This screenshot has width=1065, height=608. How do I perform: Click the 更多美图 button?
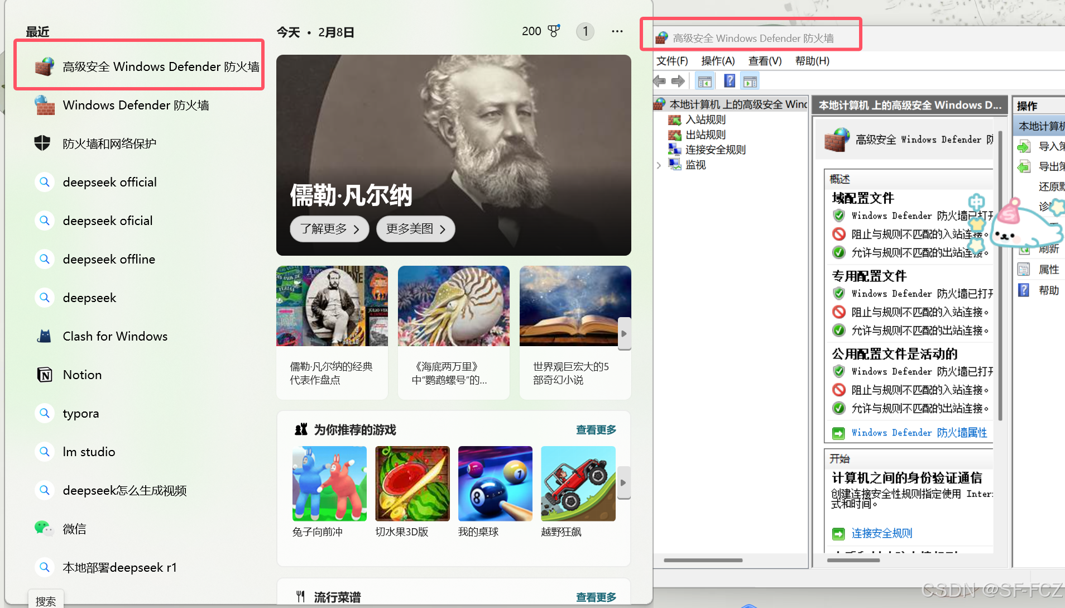pos(416,229)
